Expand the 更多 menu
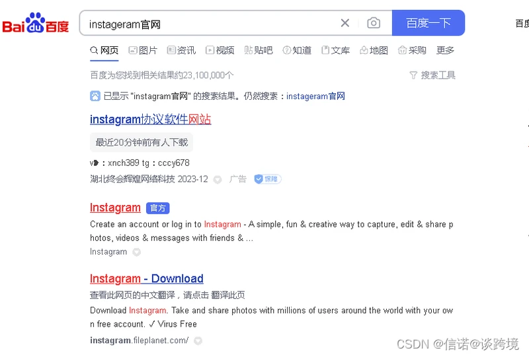Image resolution: width=529 pixels, height=357 pixels. [x=445, y=50]
